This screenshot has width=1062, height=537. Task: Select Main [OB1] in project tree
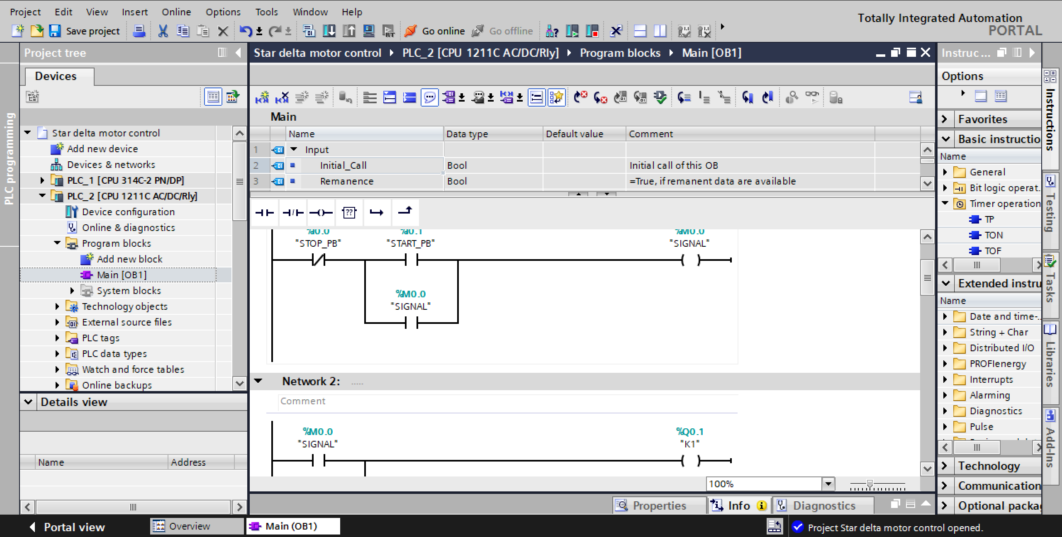pyautogui.click(x=121, y=275)
